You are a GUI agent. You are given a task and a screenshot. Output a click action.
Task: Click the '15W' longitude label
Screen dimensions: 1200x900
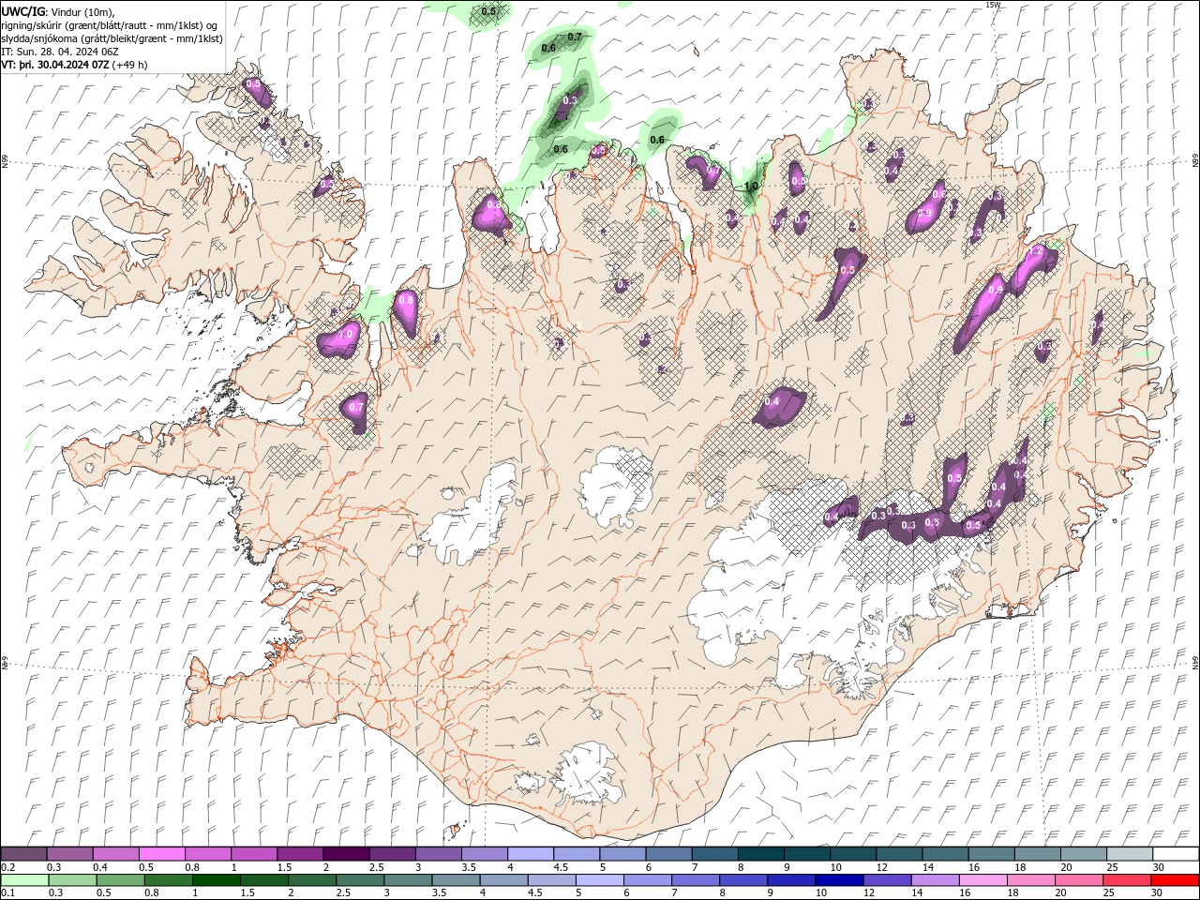[x=993, y=5]
